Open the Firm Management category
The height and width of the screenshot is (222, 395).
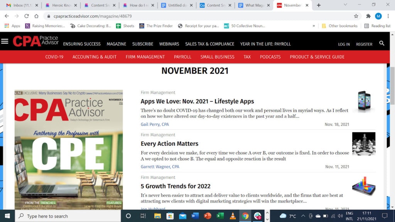[x=145, y=57]
